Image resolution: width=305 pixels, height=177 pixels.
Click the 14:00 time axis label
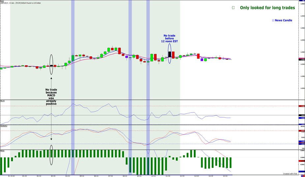point(211,176)
